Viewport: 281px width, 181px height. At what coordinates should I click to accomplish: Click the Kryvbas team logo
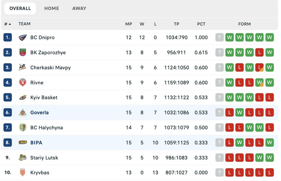[23, 172]
